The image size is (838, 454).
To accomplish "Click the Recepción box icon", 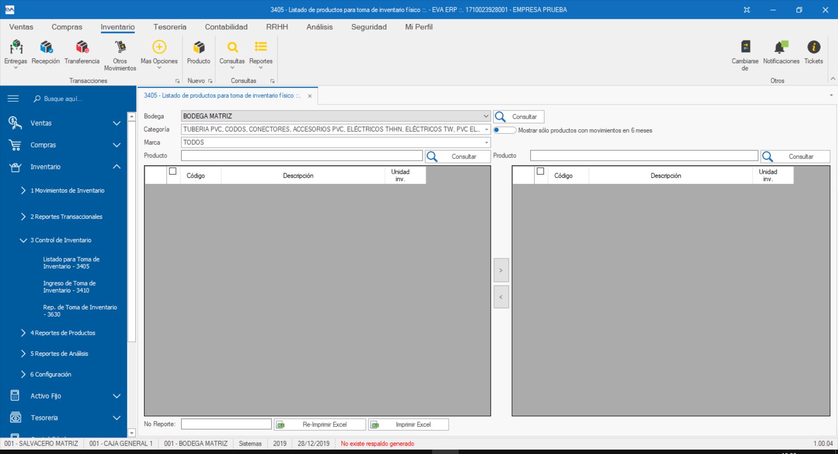I will (x=46, y=47).
